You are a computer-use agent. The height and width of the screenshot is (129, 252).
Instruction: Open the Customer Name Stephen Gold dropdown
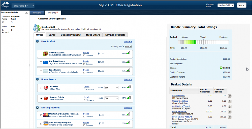[x=226, y=5]
